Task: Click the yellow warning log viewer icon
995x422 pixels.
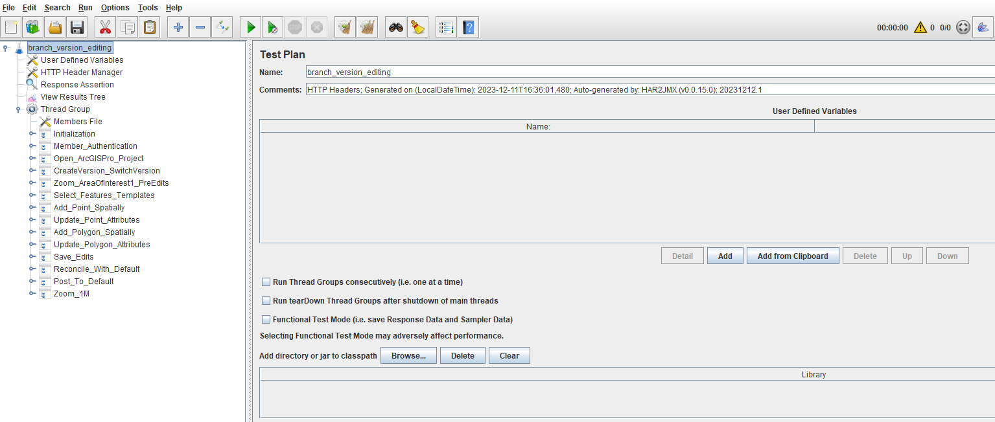Action: pyautogui.click(x=920, y=28)
